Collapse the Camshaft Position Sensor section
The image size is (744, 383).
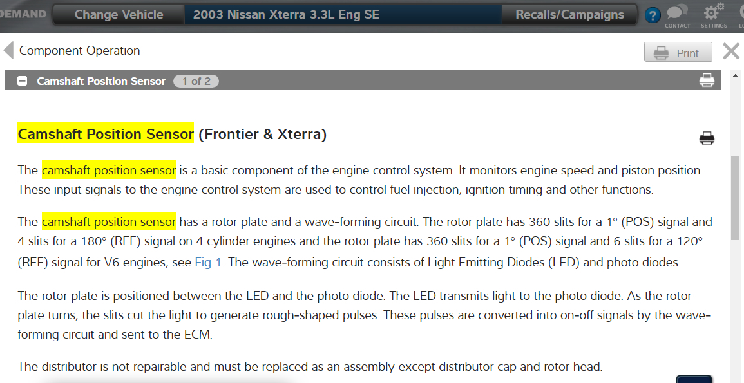click(23, 81)
